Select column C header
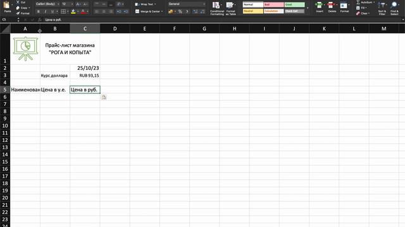 pos(85,28)
